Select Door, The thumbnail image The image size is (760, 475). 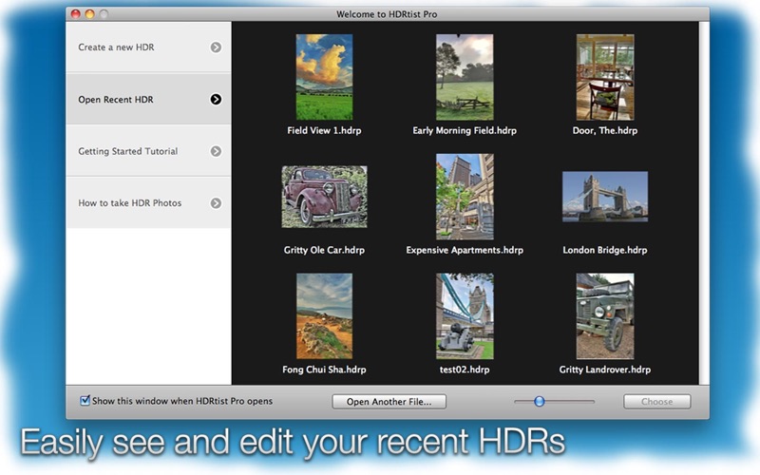point(605,77)
